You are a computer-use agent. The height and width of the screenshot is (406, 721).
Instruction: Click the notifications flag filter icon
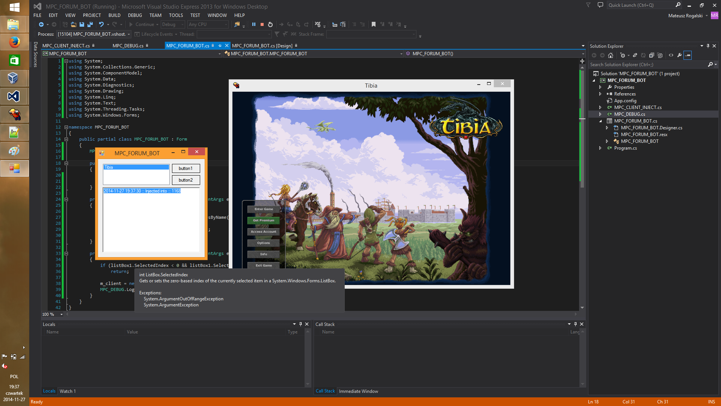click(588, 5)
